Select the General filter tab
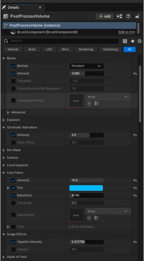The width and height of the screenshot is (144, 261). [x=13, y=49]
